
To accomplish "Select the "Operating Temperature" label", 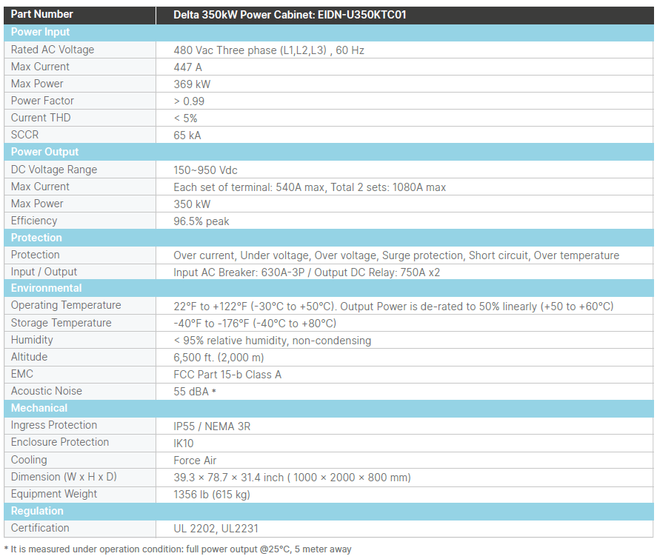I will pyautogui.click(x=66, y=305).
